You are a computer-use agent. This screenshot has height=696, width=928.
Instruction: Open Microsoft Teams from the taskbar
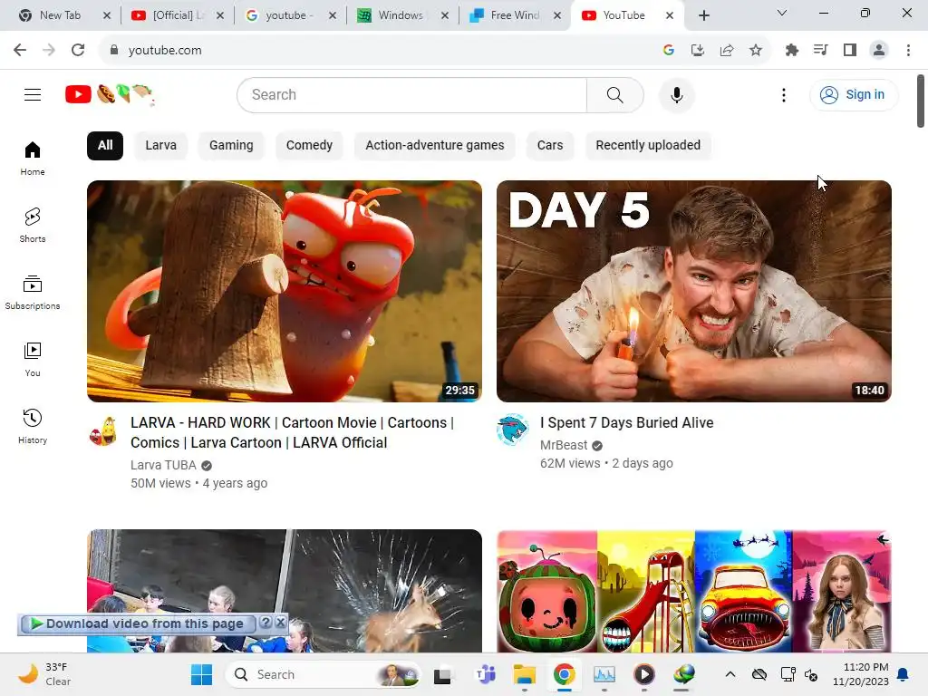(x=486, y=674)
